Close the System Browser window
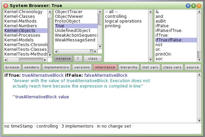The height and width of the screenshot is (137, 205). 6,6
